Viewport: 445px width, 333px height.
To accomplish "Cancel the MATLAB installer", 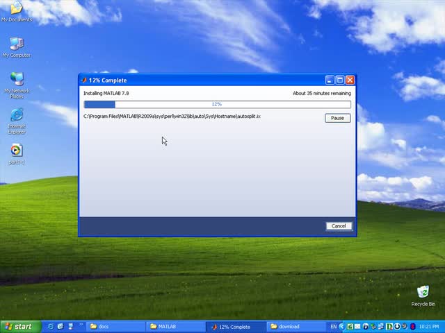I will [x=339, y=226].
